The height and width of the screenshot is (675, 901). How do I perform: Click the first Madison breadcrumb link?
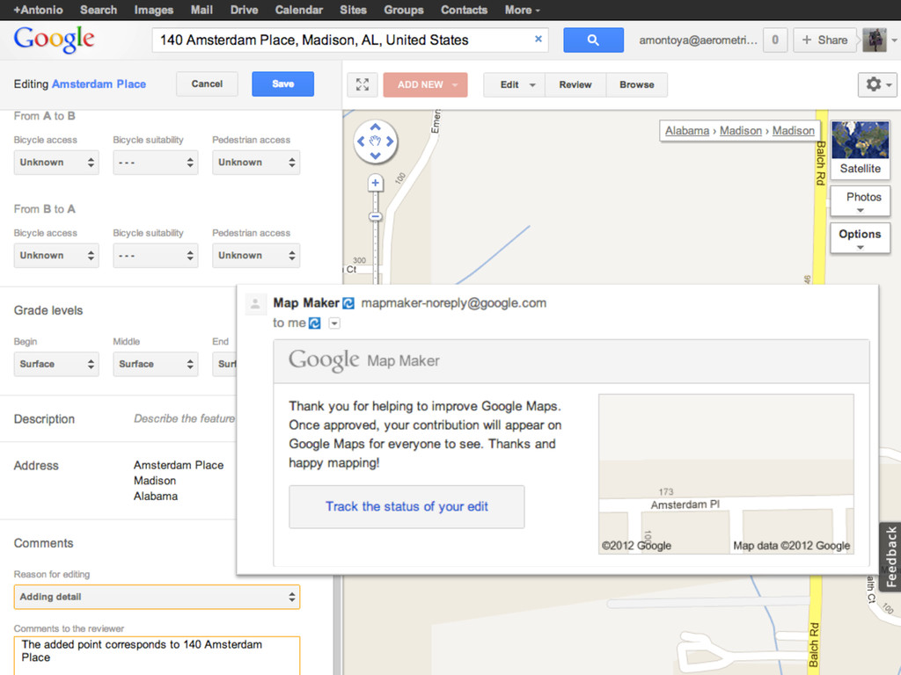[x=740, y=131]
